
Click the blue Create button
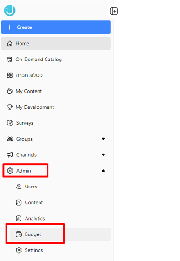pyautogui.click(x=56, y=27)
